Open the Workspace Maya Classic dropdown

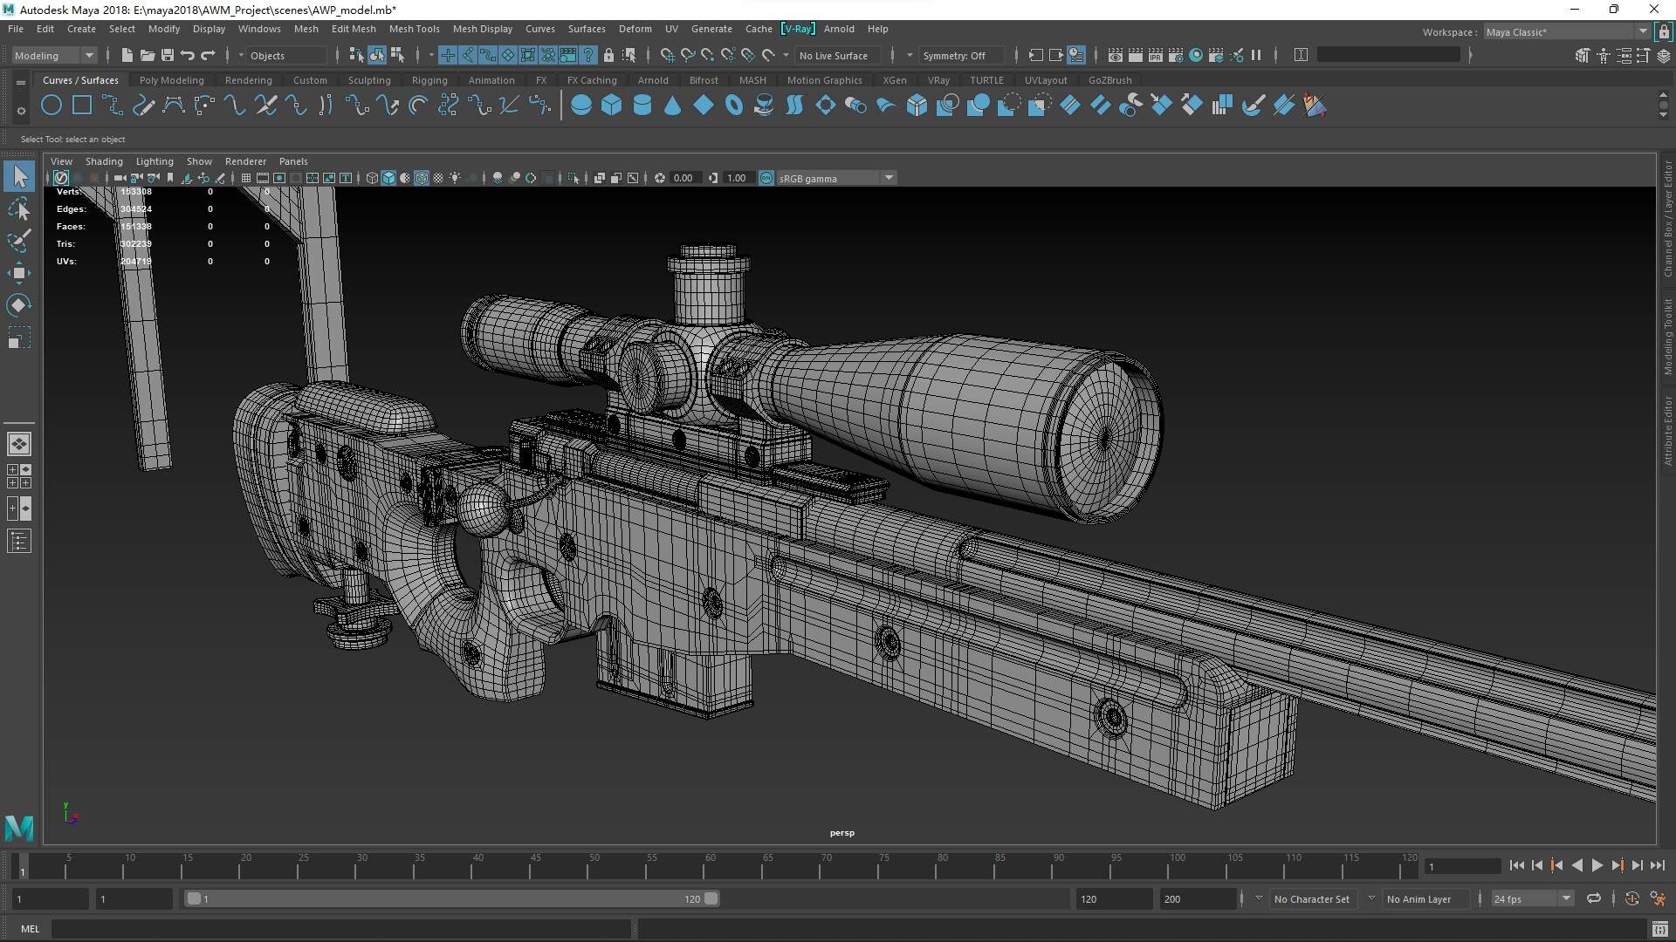pos(1567,31)
